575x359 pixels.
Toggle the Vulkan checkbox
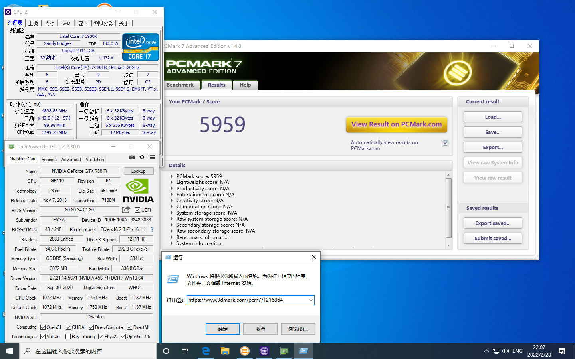click(43, 337)
